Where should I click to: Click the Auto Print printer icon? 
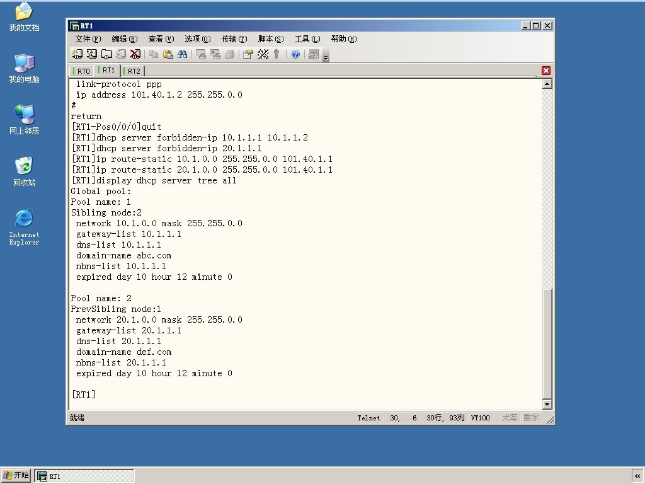[x=229, y=54]
